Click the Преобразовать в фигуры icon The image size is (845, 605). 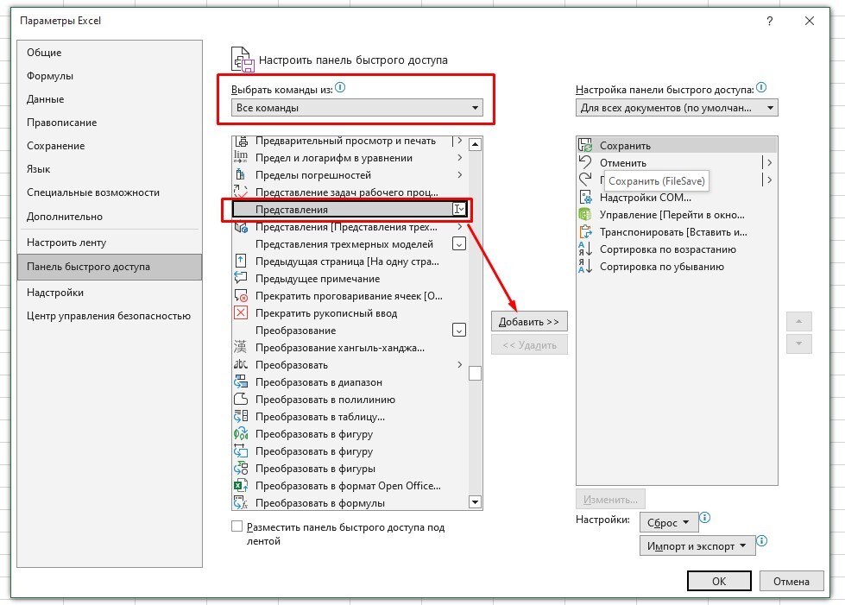pyautogui.click(x=241, y=468)
